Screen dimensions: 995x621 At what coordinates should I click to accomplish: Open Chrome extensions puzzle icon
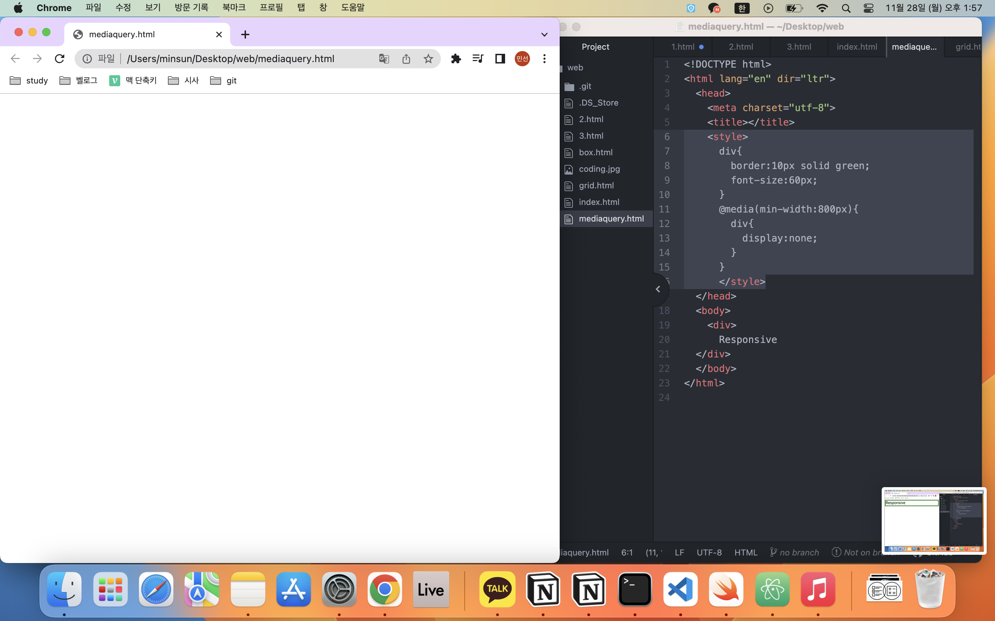tap(456, 59)
